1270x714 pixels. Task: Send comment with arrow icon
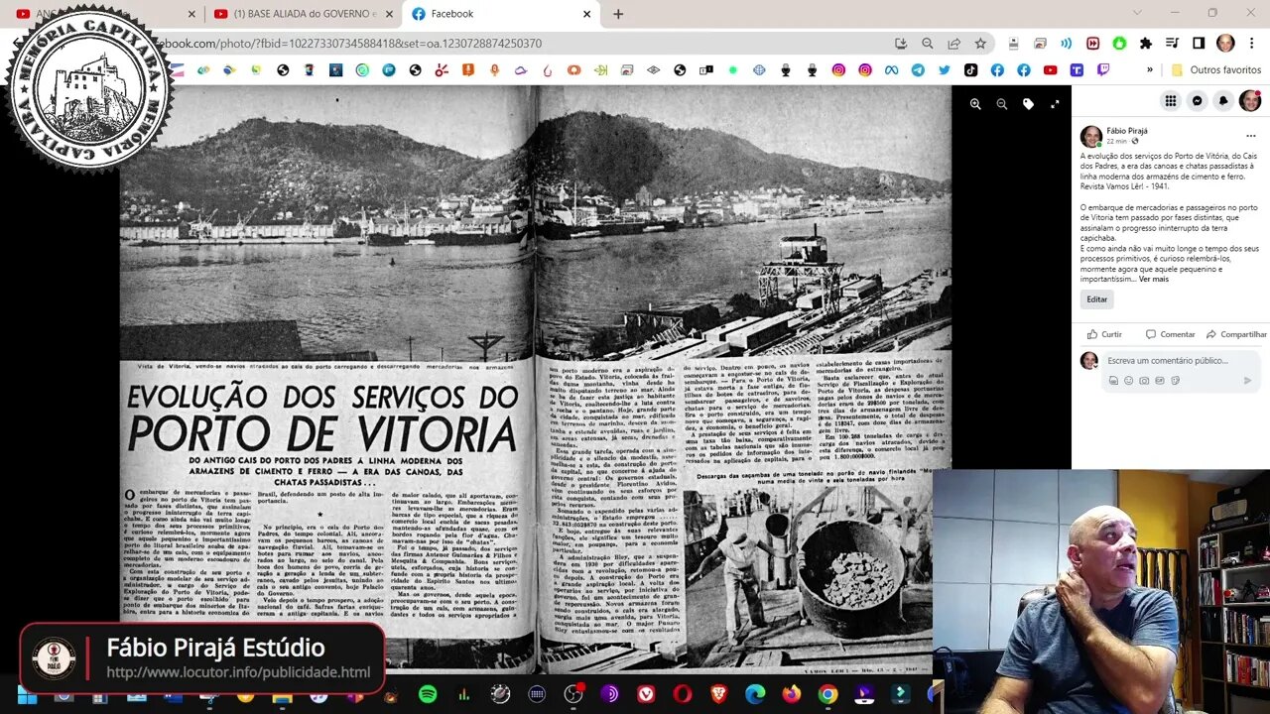point(1247,380)
